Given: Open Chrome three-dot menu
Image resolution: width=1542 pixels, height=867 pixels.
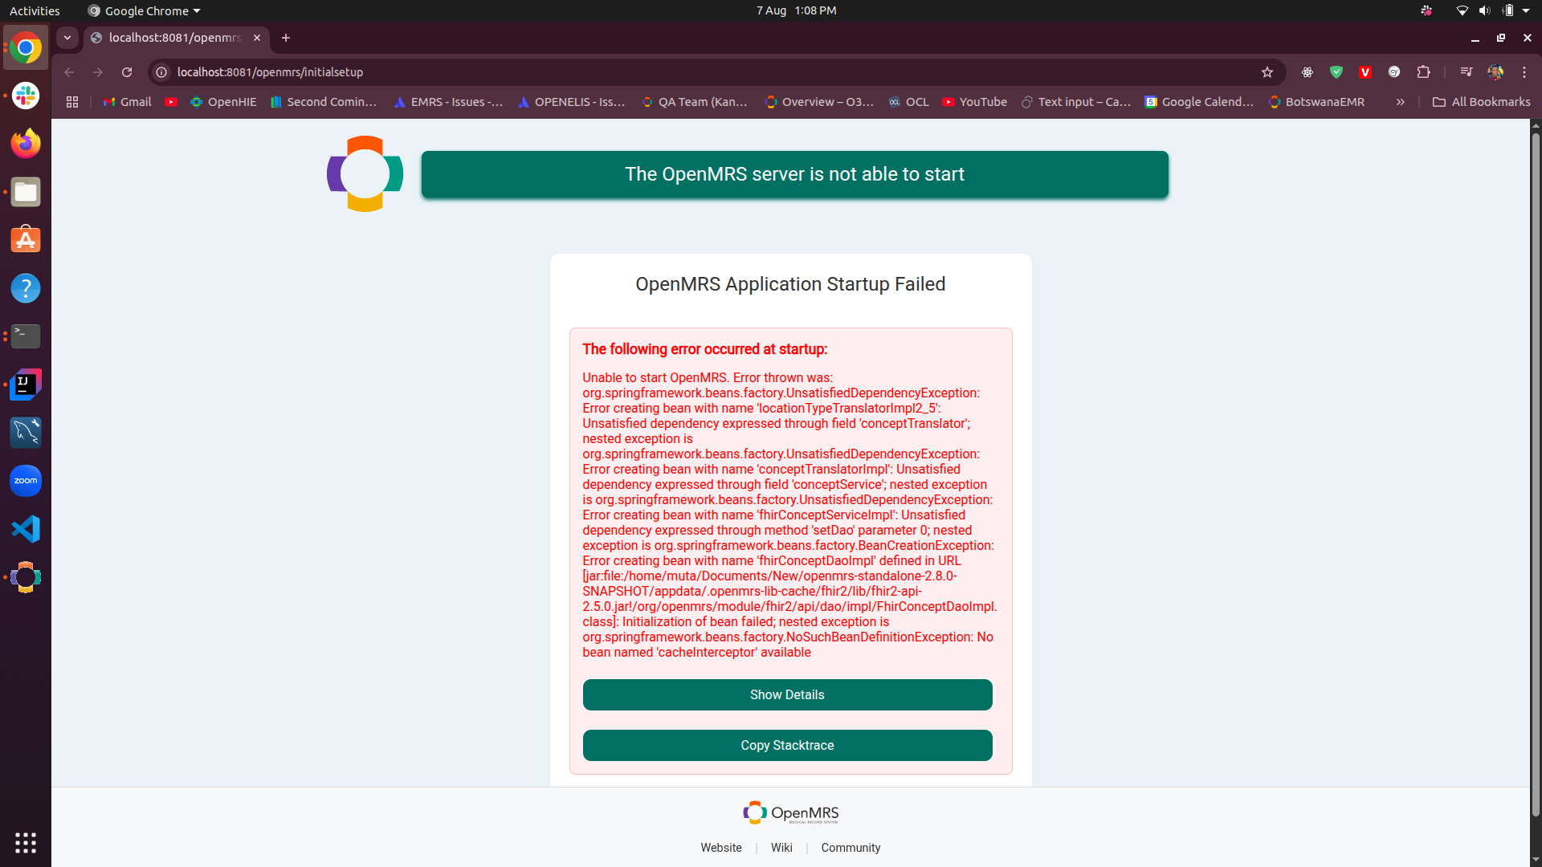Looking at the screenshot, I should (1524, 72).
